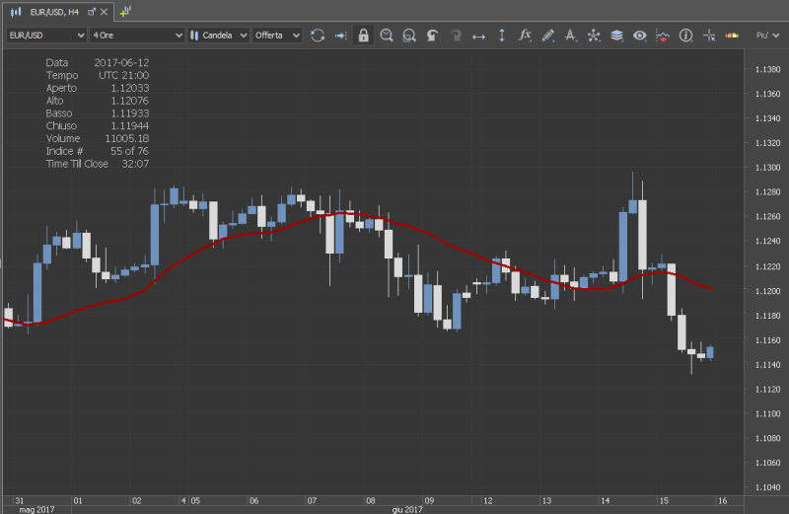Open the EUR/USD instrument dropdown
This screenshot has height=514, width=789.
coord(44,36)
